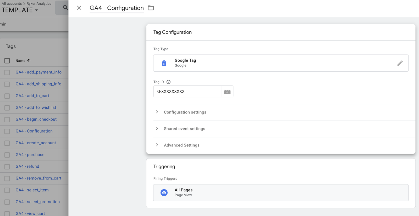Image resolution: width=419 pixels, height=216 pixels.
Task: Click the Tags list heading
Action: click(x=11, y=46)
